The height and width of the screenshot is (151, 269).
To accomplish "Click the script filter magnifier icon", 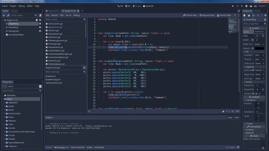I will pyautogui.click(x=84, y=20).
